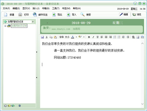
Task: Click the highlight color pen icon
Action: coord(80,37)
